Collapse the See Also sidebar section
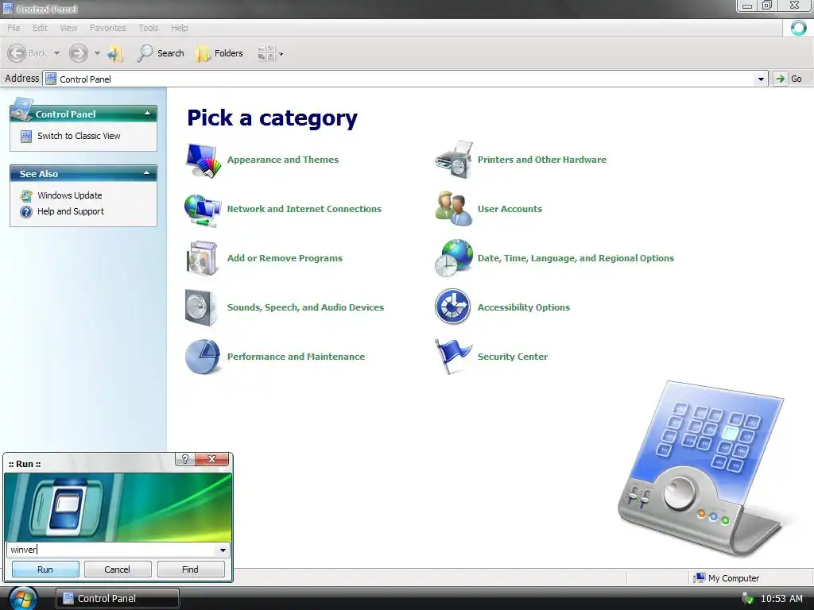The image size is (814, 610). tap(147, 173)
